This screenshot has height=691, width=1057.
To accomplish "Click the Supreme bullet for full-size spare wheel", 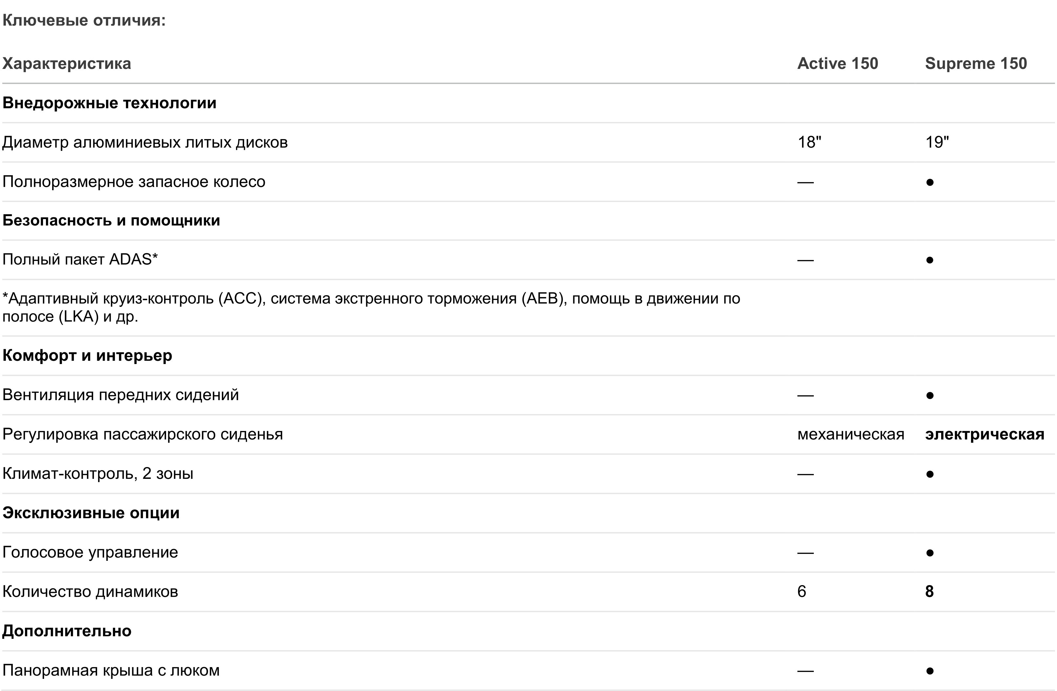I will point(930,182).
